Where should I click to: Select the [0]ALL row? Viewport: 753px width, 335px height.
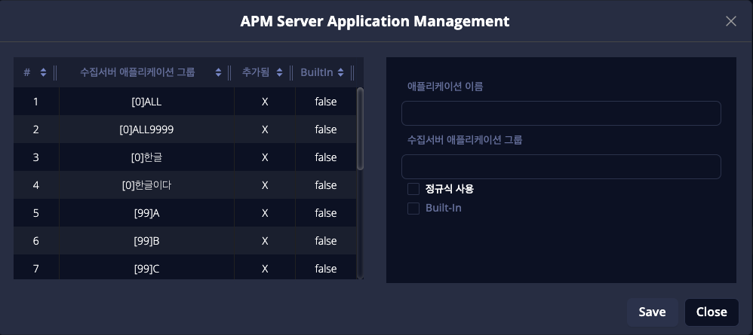coord(146,102)
